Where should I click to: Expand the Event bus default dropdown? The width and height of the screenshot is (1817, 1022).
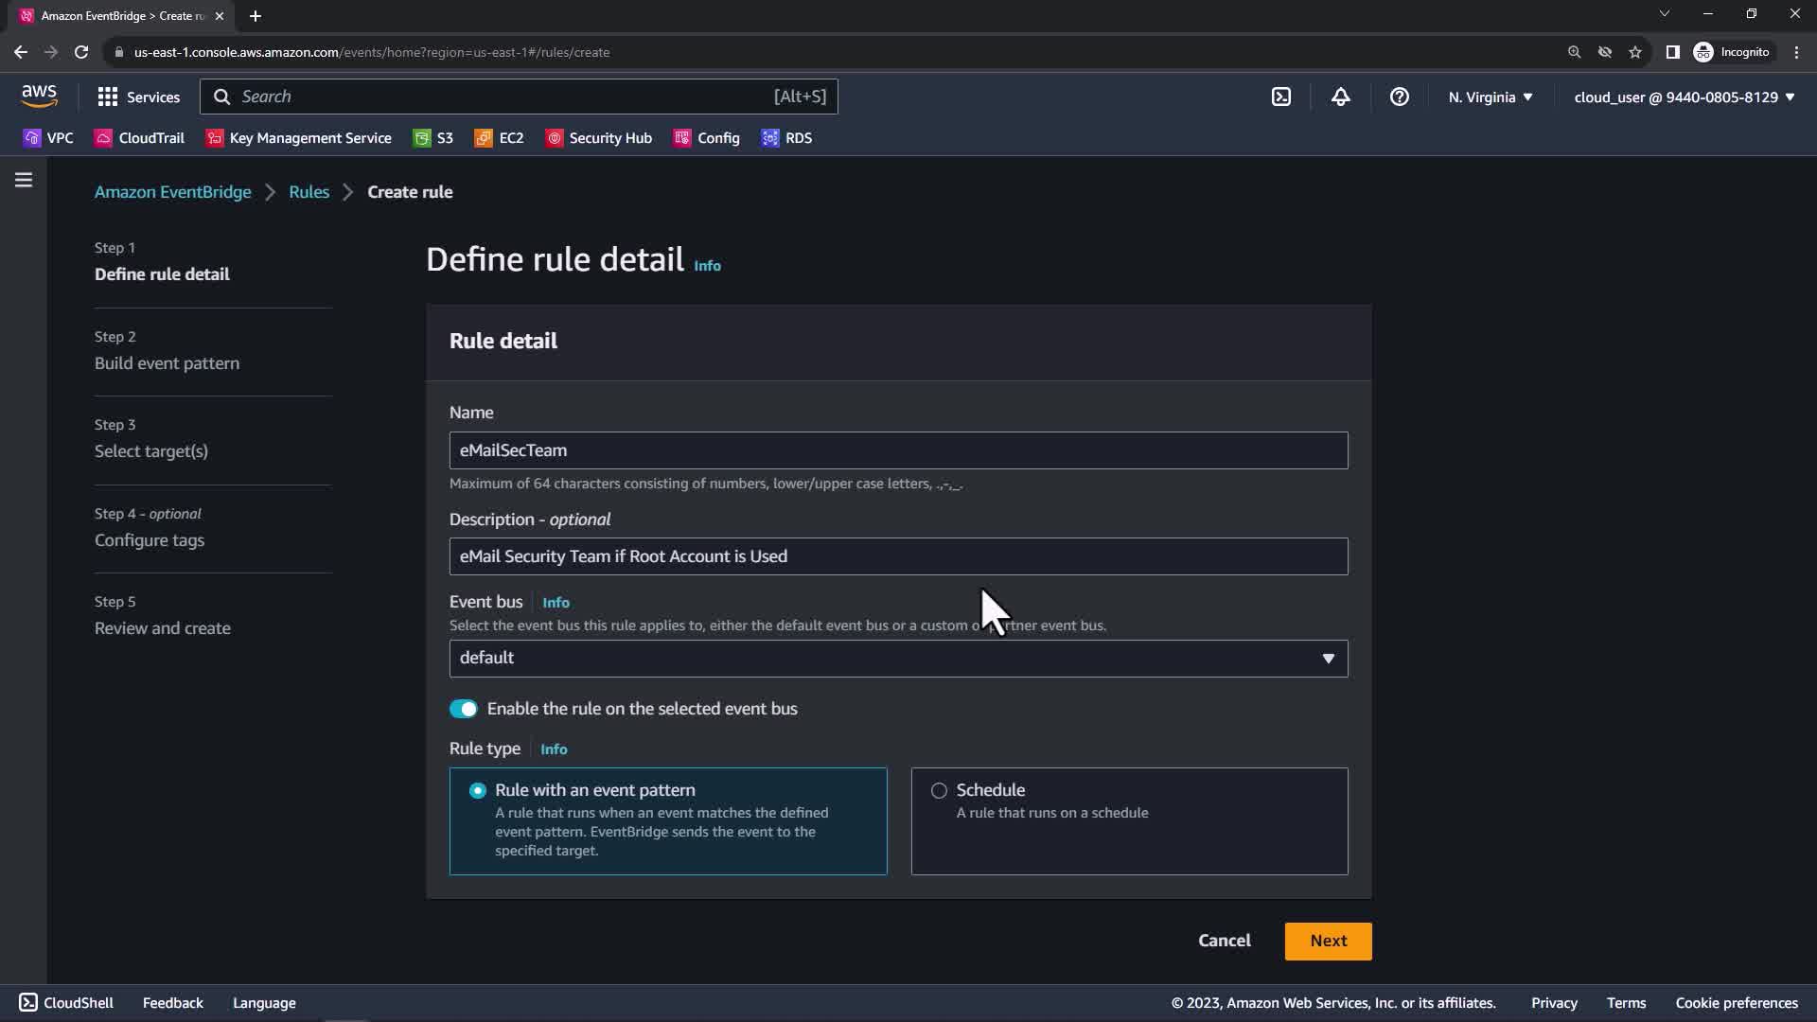pyautogui.click(x=898, y=658)
